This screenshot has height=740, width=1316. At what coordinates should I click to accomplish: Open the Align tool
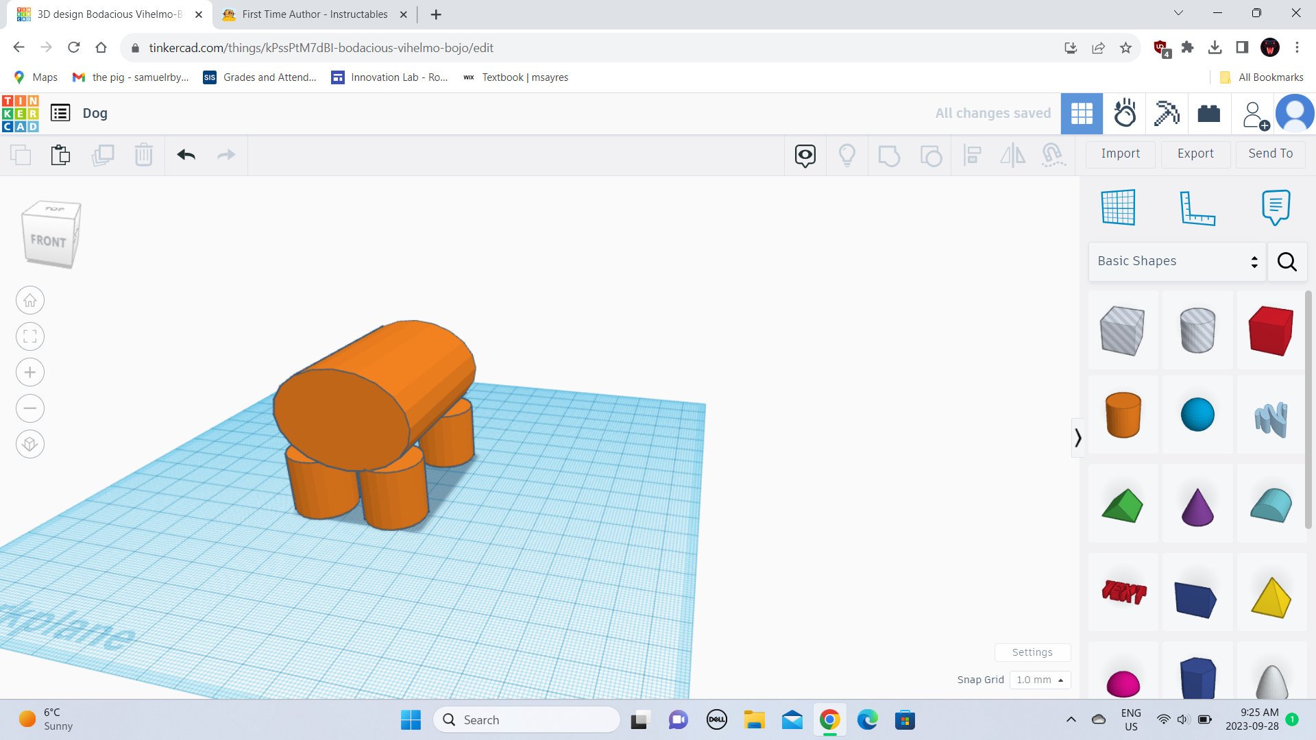[x=972, y=156]
